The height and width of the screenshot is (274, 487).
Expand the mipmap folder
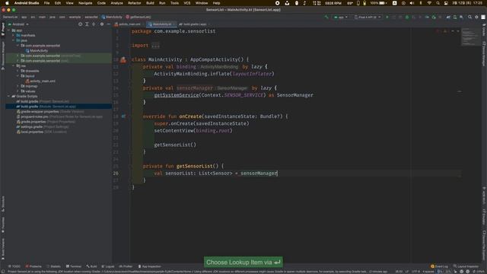(x=18, y=86)
